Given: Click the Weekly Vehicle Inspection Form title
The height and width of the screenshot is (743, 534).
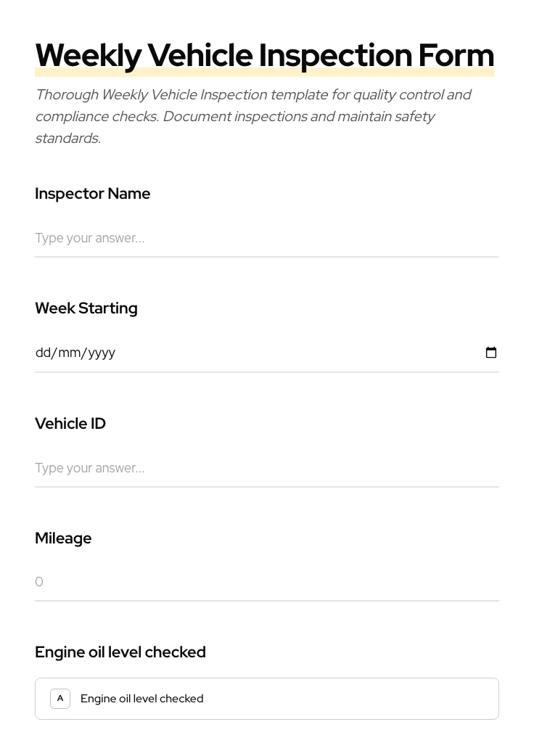Looking at the screenshot, I should click(x=265, y=54).
